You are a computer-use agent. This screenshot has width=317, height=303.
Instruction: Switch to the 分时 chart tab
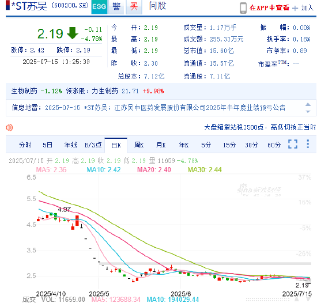(25, 145)
